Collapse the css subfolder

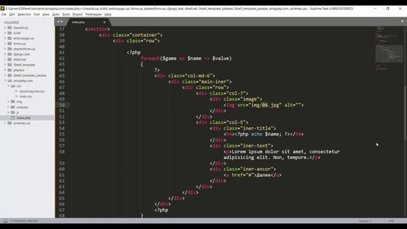tap(8, 86)
